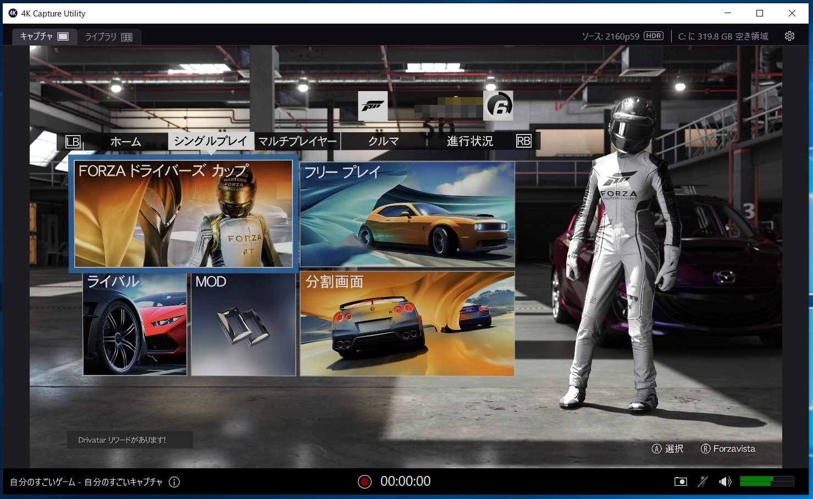Click the 00:00:00 recording timer
The width and height of the screenshot is (813, 499).
(405, 481)
